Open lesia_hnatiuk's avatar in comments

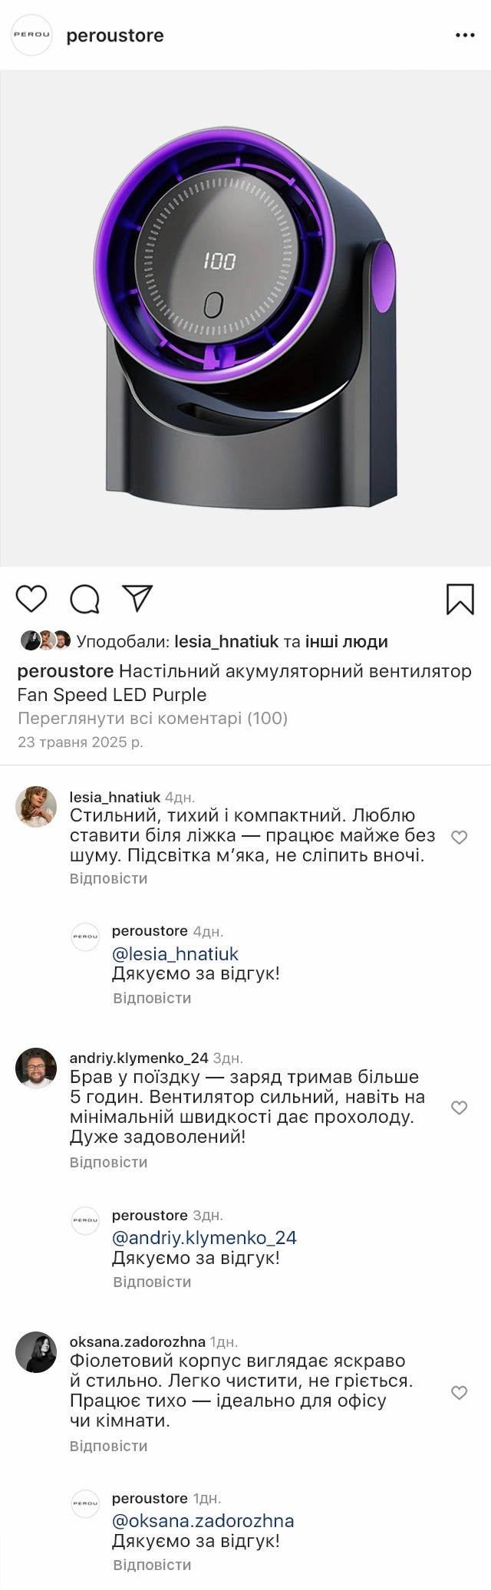coord(36,806)
